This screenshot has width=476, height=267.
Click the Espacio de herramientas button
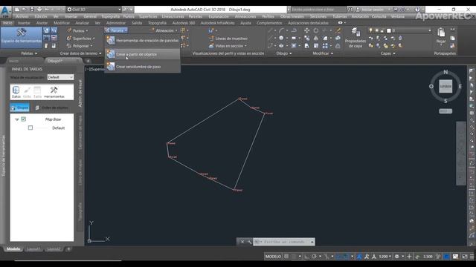(22, 37)
